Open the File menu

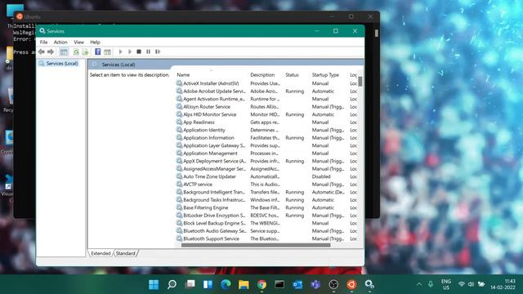[x=43, y=42]
